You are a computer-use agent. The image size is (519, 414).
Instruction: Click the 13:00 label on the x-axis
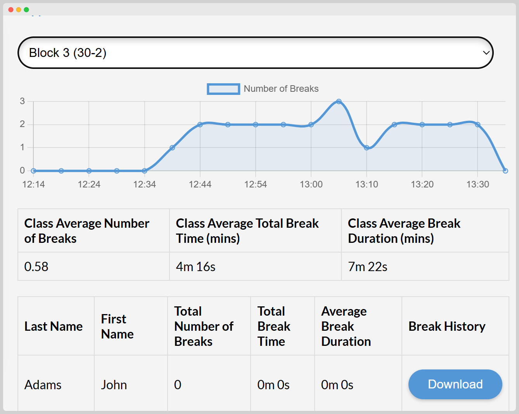[311, 184]
